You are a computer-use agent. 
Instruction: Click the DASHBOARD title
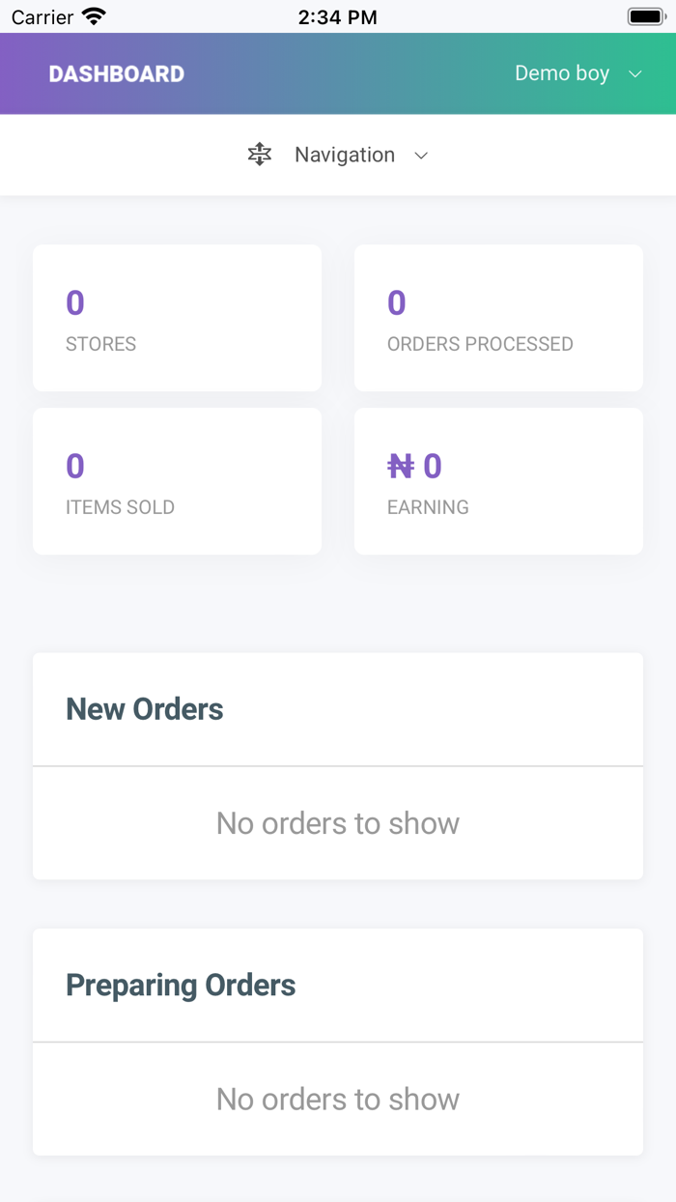(x=116, y=73)
